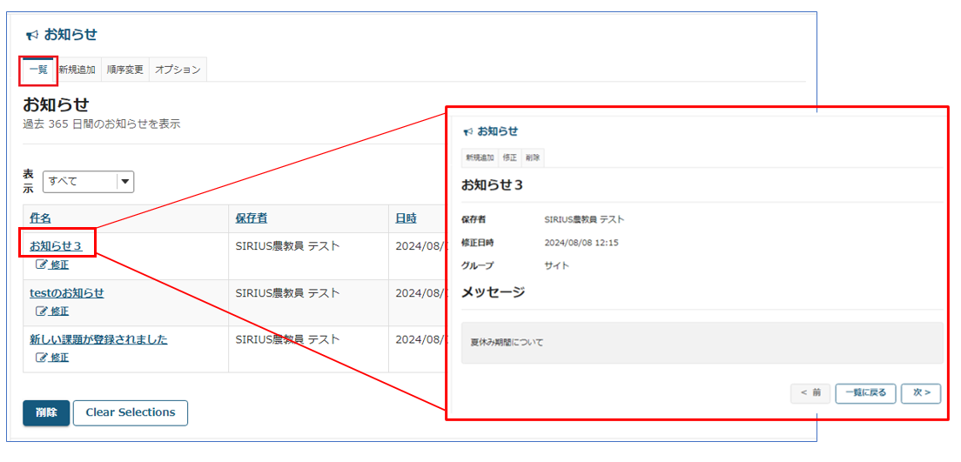Open the お知らせ３ announcement link
961x462 pixels.
pyautogui.click(x=56, y=247)
